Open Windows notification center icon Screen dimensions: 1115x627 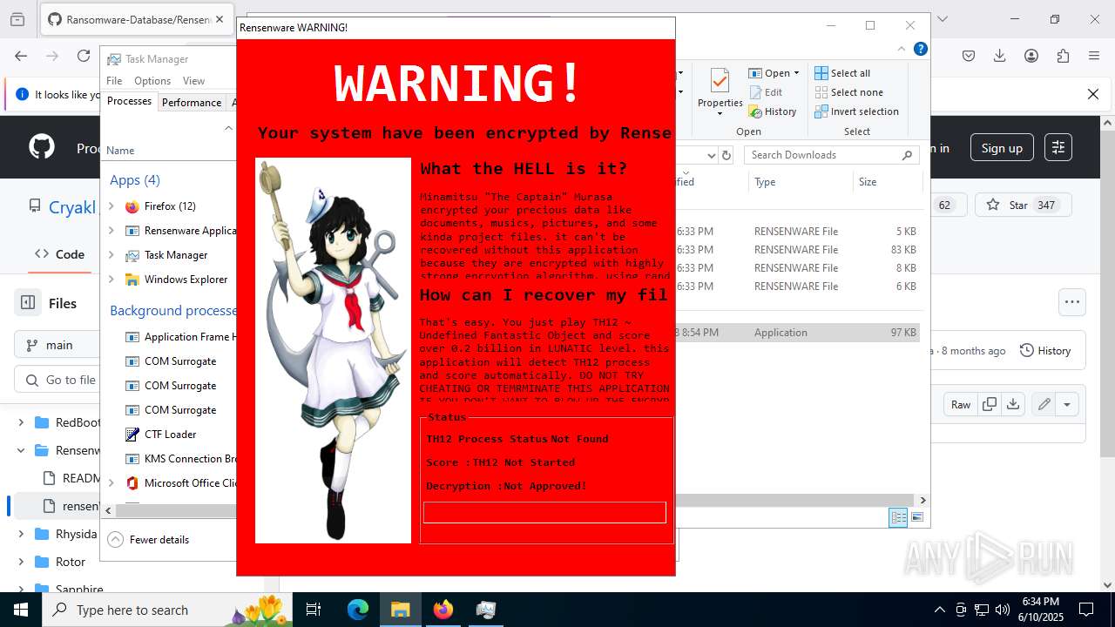click(x=1086, y=610)
